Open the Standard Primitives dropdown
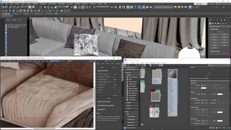Screen dimensions: 231x130 [220, 26]
